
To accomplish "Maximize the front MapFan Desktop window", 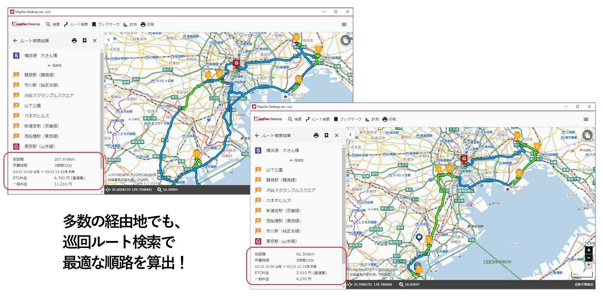I will [577, 107].
